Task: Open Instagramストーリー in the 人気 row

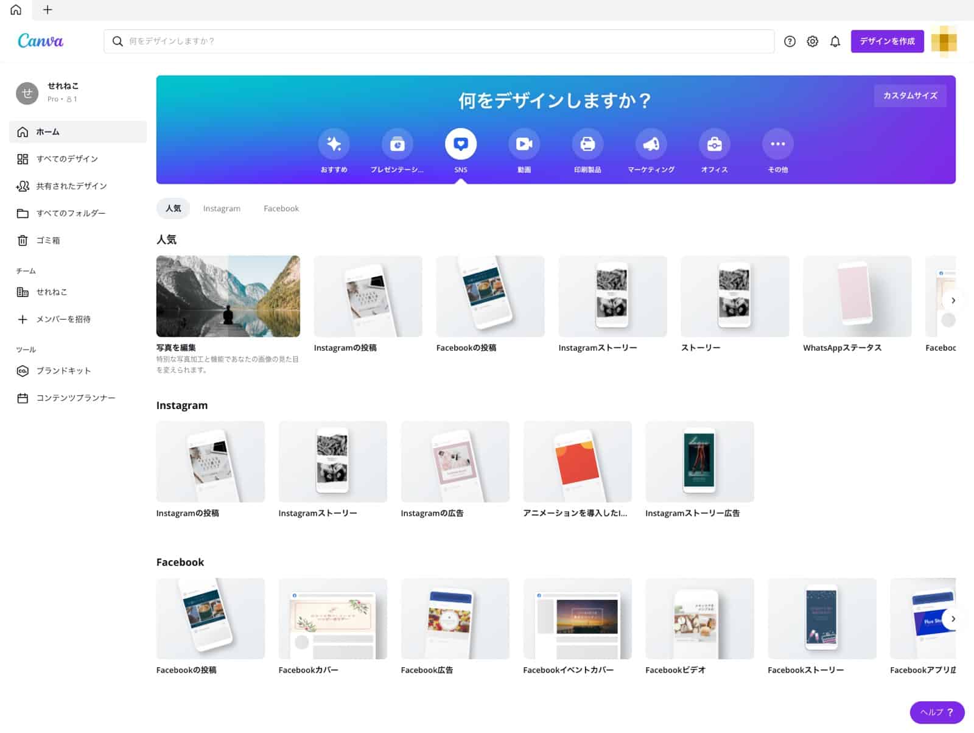Action: pos(612,296)
